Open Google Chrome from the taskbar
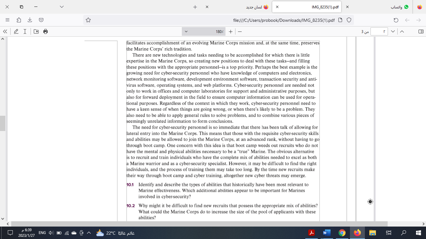Image resolution: width=426 pixels, height=239 pixels. (x=342, y=232)
